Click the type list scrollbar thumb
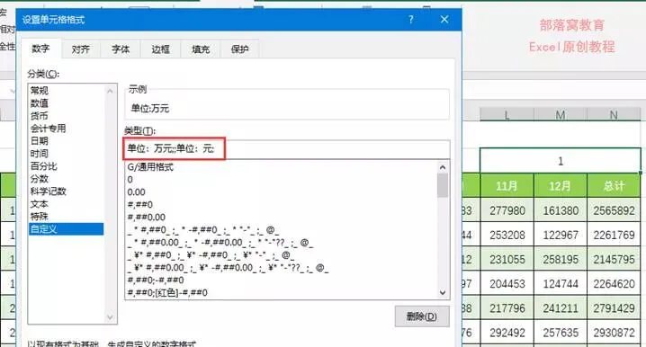 (x=443, y=185)
